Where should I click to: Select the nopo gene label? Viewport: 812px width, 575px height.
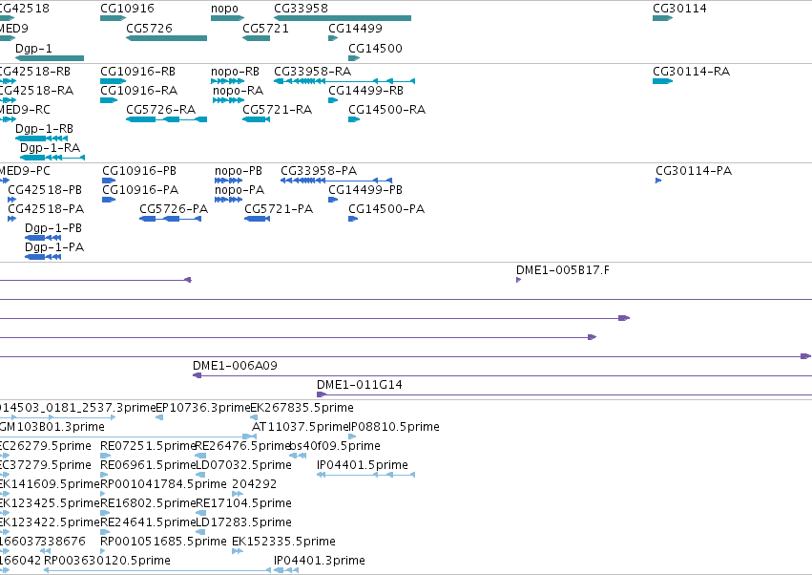(x=224, y=9)
